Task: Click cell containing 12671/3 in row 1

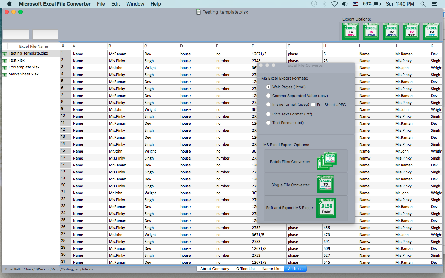Action: 269,54
